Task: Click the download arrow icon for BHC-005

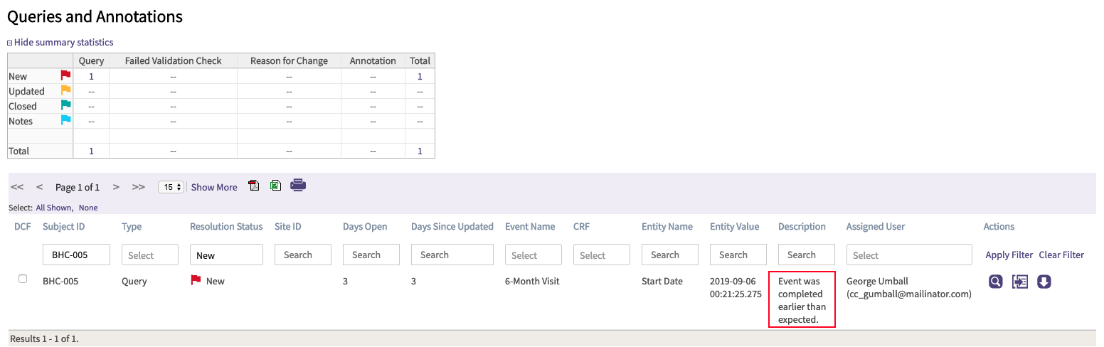Action: [x=1044, y=282]
